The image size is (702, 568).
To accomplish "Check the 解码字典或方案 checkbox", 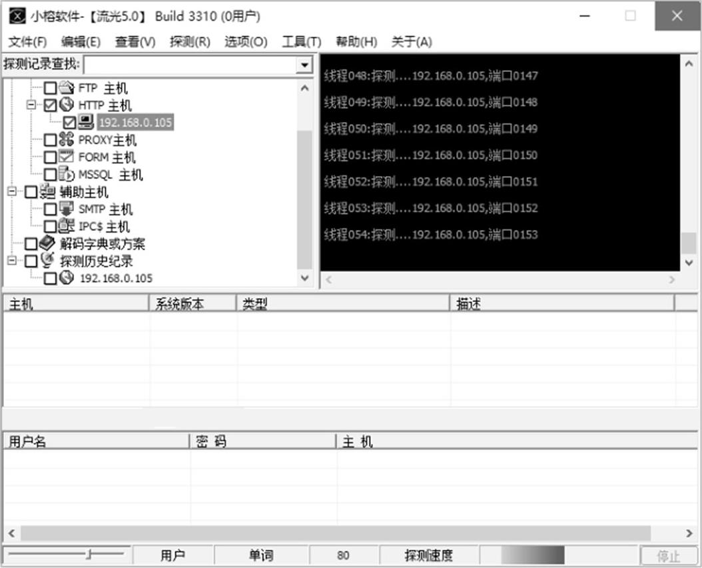I will click(x=31, y=244).
